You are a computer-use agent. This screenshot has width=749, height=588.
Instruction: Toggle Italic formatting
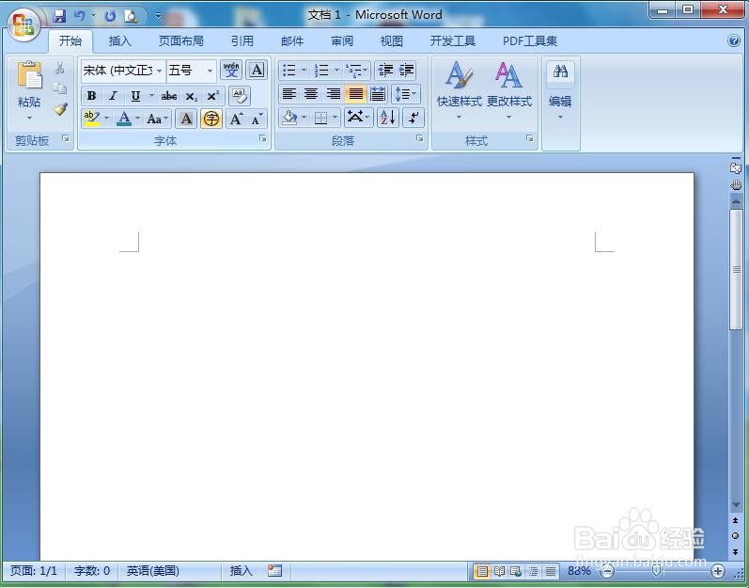pyautogui.click(x=113, y=96)
